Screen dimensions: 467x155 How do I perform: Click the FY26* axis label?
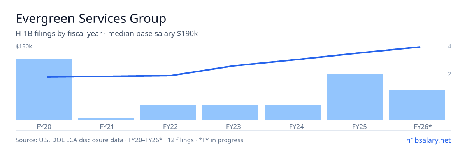click(417, 126)
